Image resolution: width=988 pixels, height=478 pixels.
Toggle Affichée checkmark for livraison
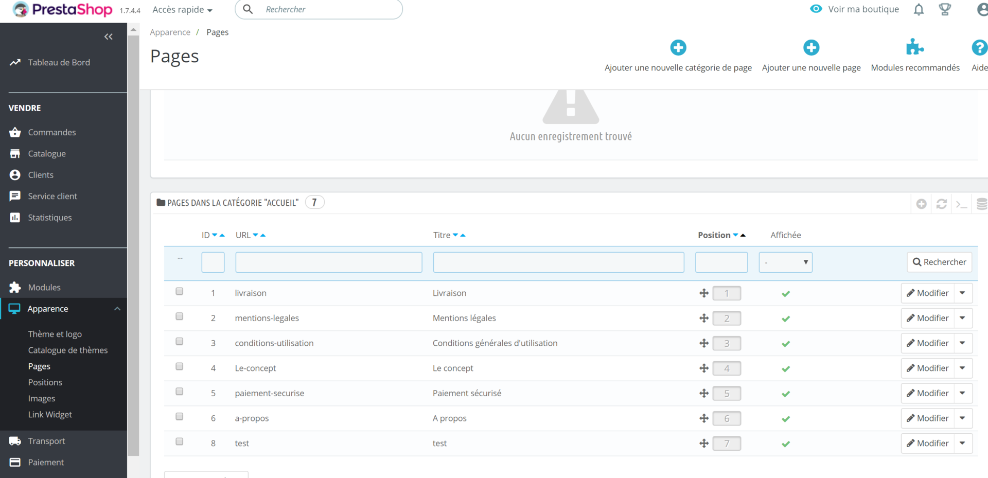[786, 294]
